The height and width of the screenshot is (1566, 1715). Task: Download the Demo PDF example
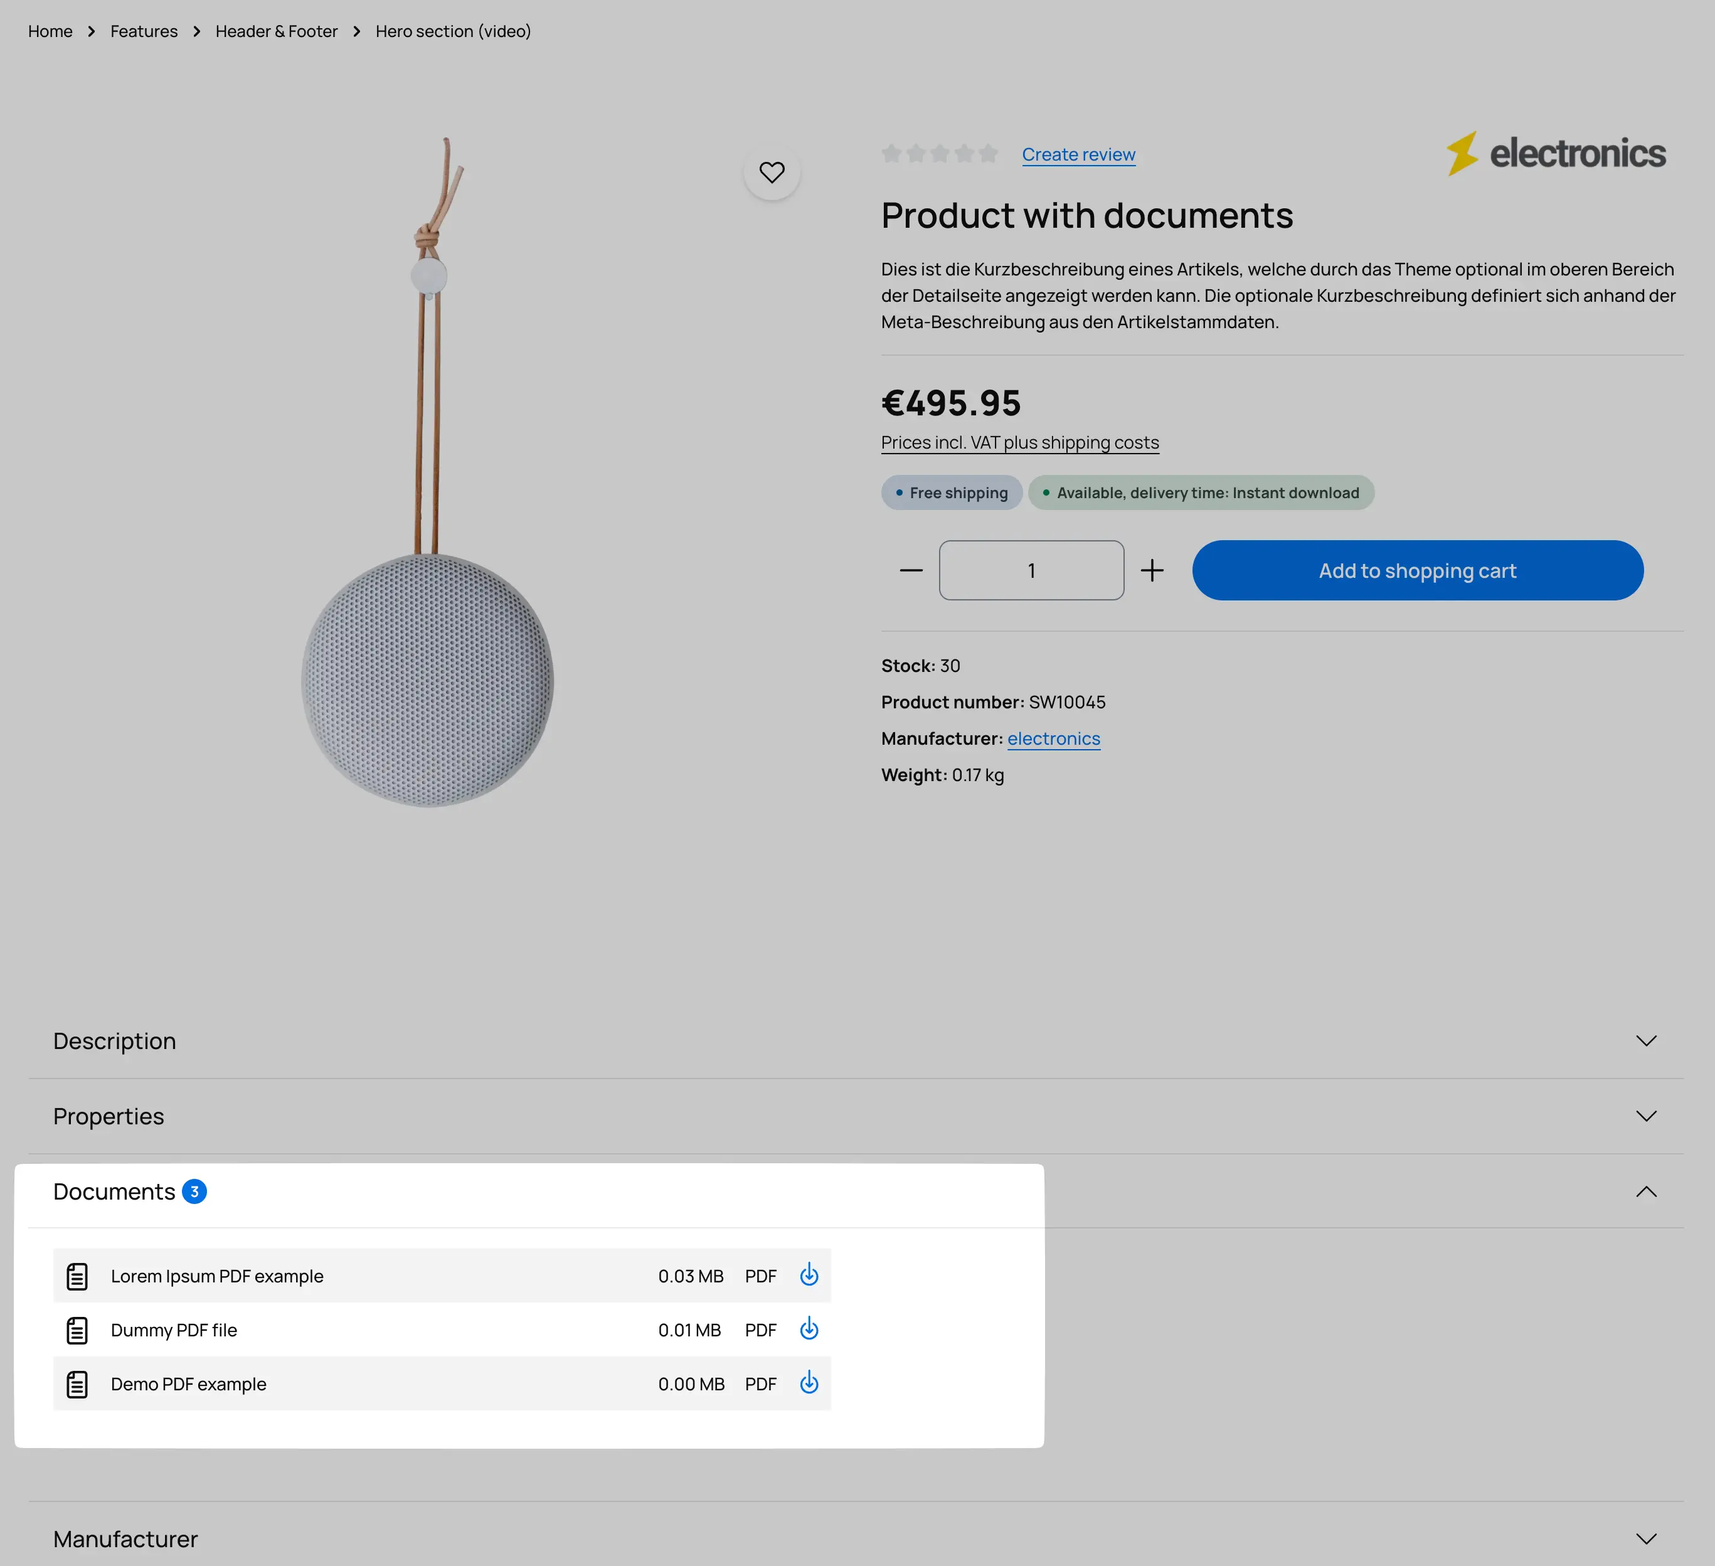809,1383
